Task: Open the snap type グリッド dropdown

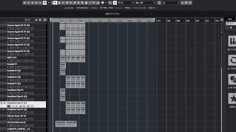Action: pos(125,3)
